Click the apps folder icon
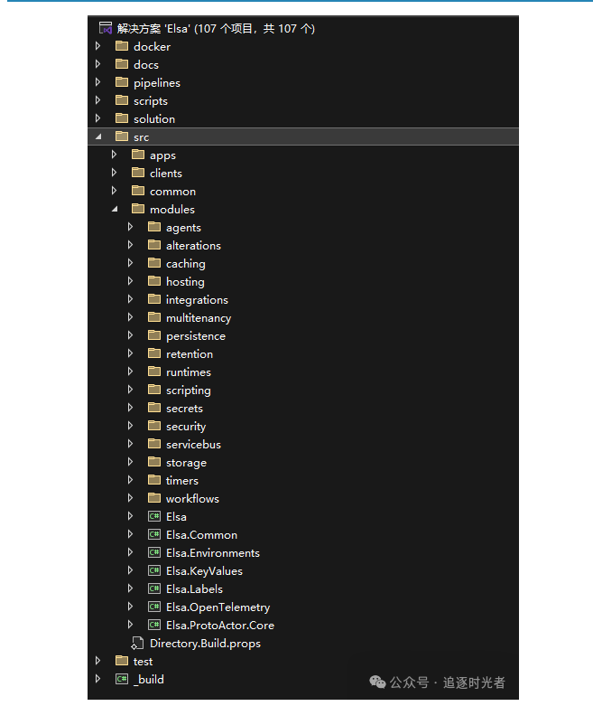Screen dimensions: 593x706 tap(138, 155)
